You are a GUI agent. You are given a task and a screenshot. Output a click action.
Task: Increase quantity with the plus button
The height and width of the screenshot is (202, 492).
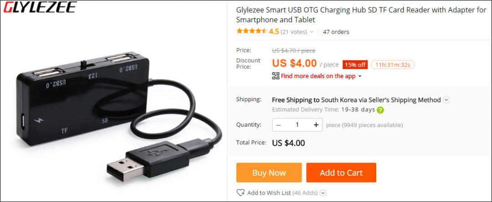pyautogui.click(x=316, y=125)
